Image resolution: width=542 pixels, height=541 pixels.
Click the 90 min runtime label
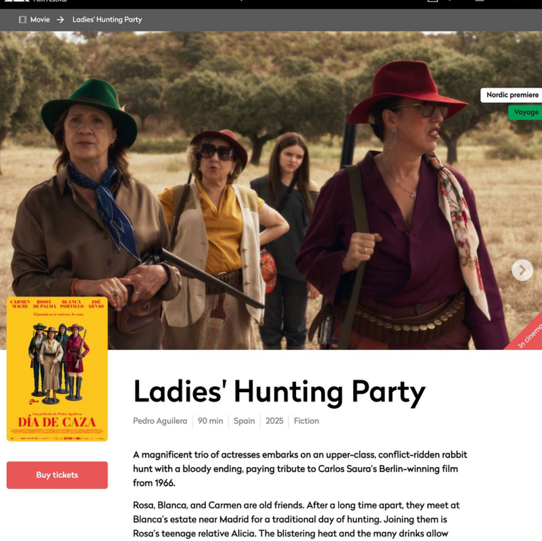(x=211, y=420)
